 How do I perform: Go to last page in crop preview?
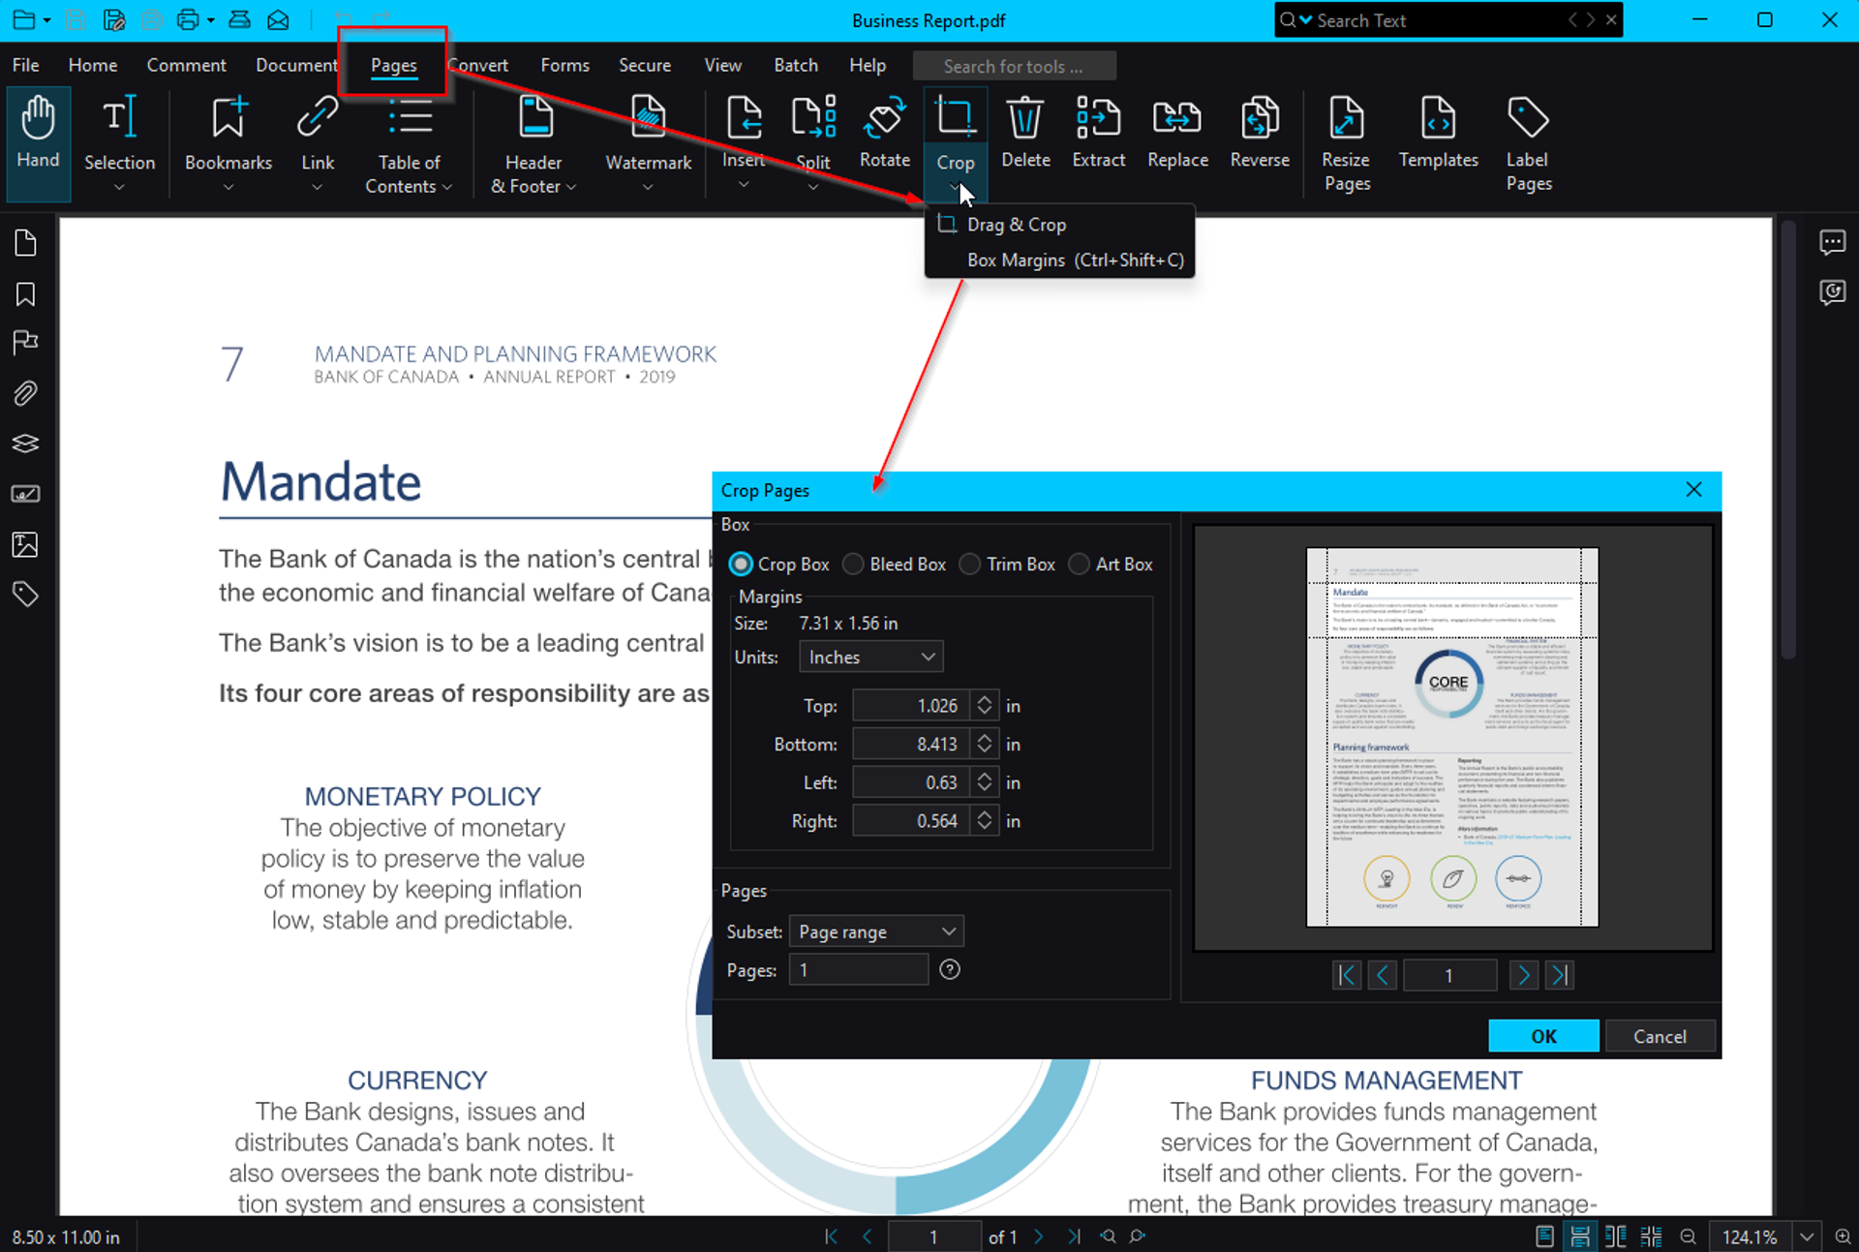pos(1559,975)
